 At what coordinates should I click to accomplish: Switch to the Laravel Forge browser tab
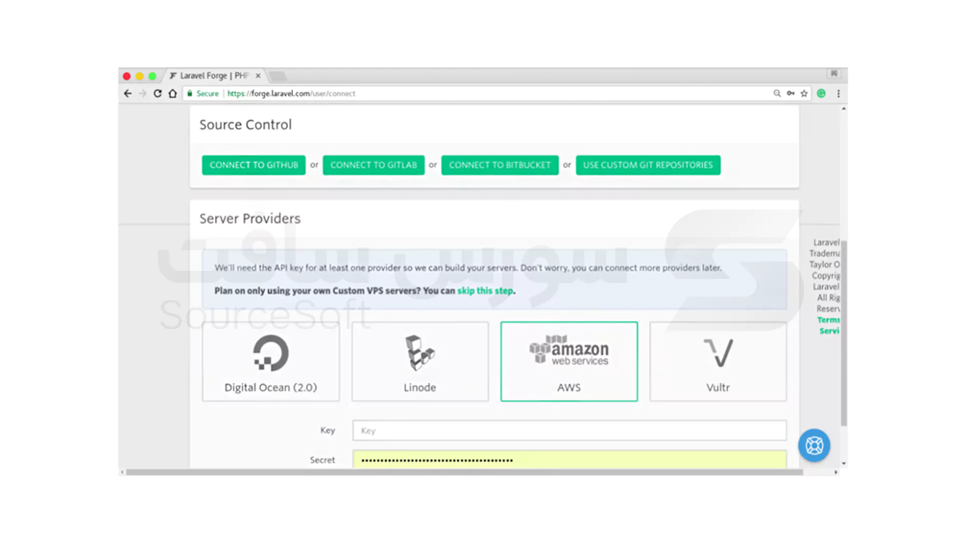pos(210,76)
